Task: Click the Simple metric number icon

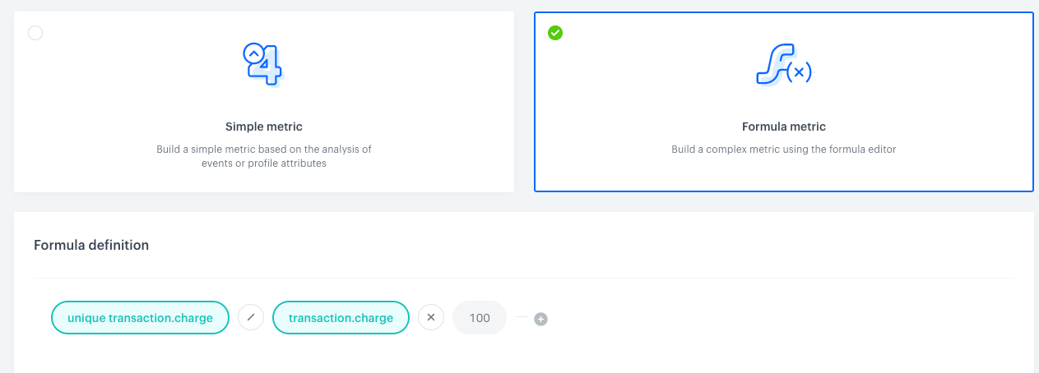Action: (263, 64)
